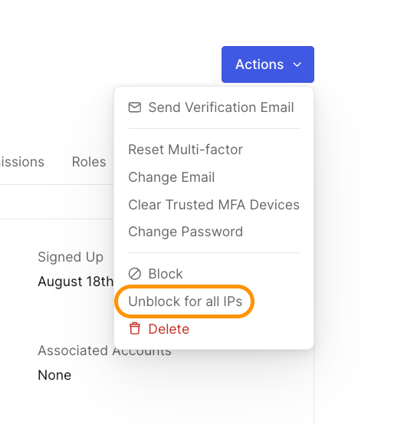Click the envelope icon beside Send Verification

coord(135,107)
